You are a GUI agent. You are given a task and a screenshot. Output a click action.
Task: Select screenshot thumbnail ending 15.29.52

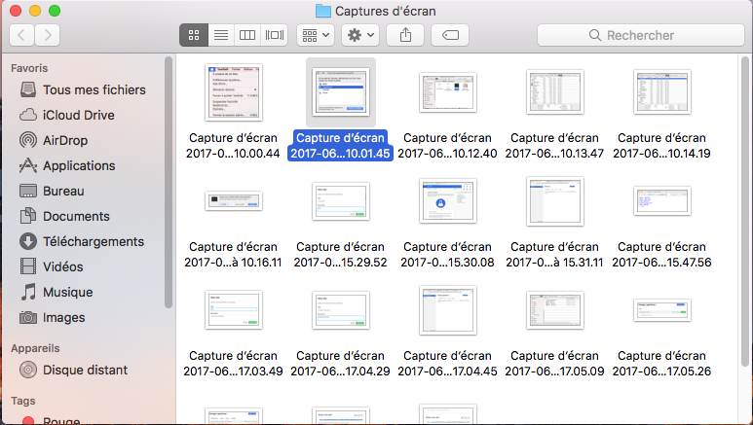(341, 201)
